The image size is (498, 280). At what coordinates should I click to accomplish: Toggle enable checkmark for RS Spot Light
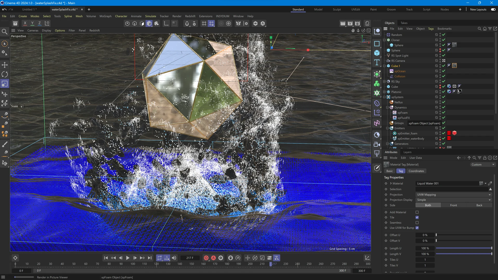click(444, 55)
